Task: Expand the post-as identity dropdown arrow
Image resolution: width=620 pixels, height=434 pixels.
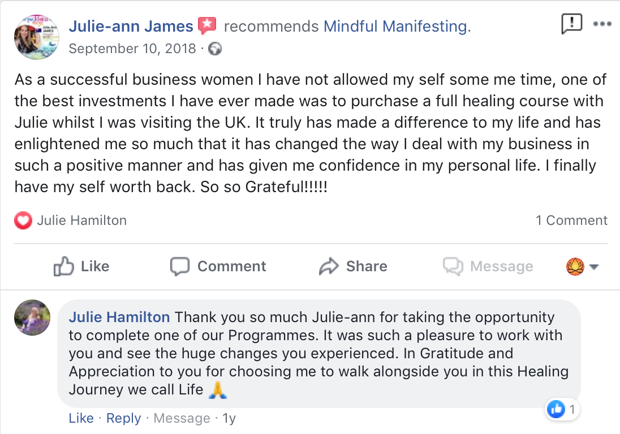Action: [594, 267]
